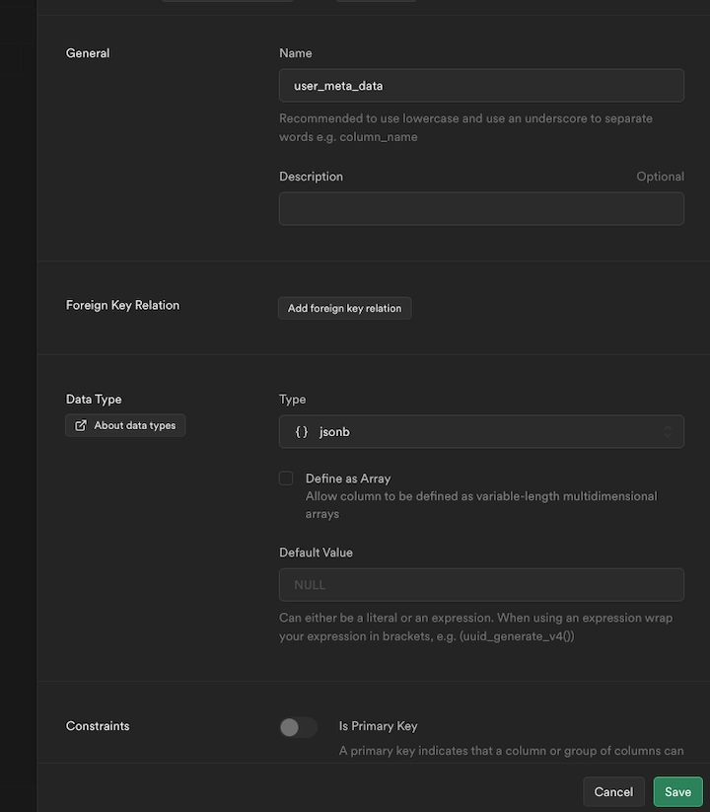This screenshot has width=710, height=812.
Task: Select the user_meta_data text in Name
Action: [338, 86]
